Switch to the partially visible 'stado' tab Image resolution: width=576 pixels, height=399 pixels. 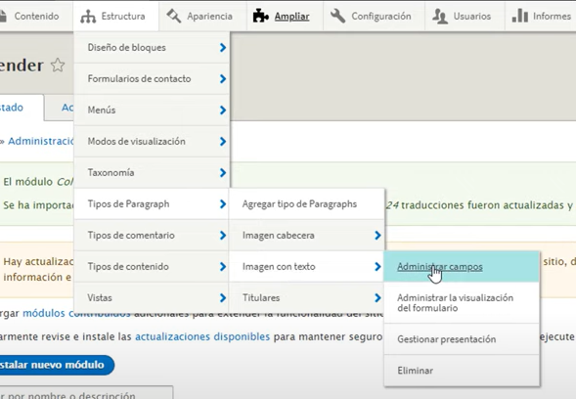pos(22,108)
